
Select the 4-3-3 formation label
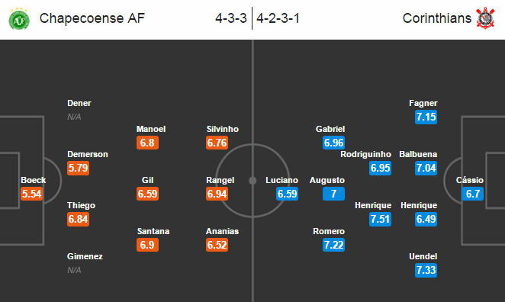(231, 18)
